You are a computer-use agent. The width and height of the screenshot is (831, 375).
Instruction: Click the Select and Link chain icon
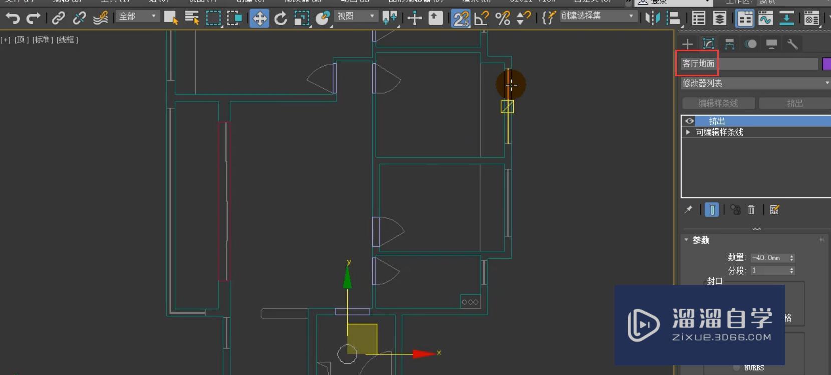[x=58, y=19]
